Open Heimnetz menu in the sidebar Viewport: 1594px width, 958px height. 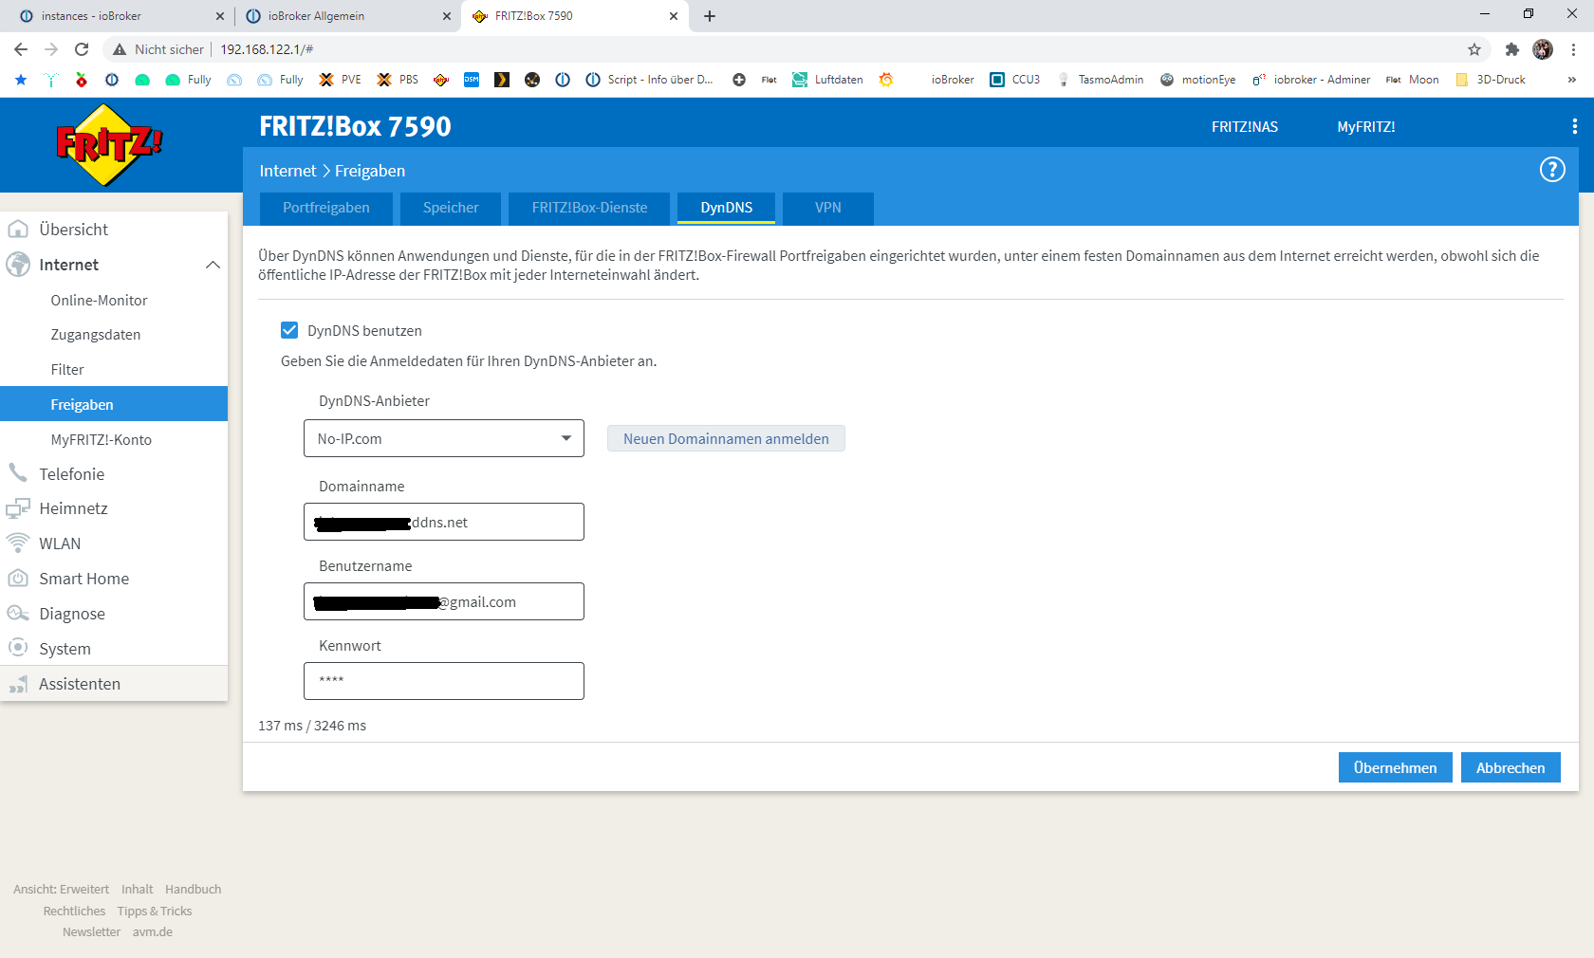pyautogui.click(x=114, y=508)
